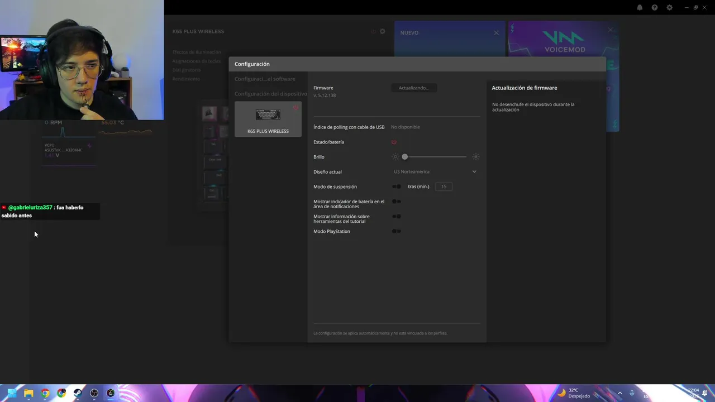715x402 pixels.
Task: Click the Actualizando firmware button
Action: coord(414,88)
